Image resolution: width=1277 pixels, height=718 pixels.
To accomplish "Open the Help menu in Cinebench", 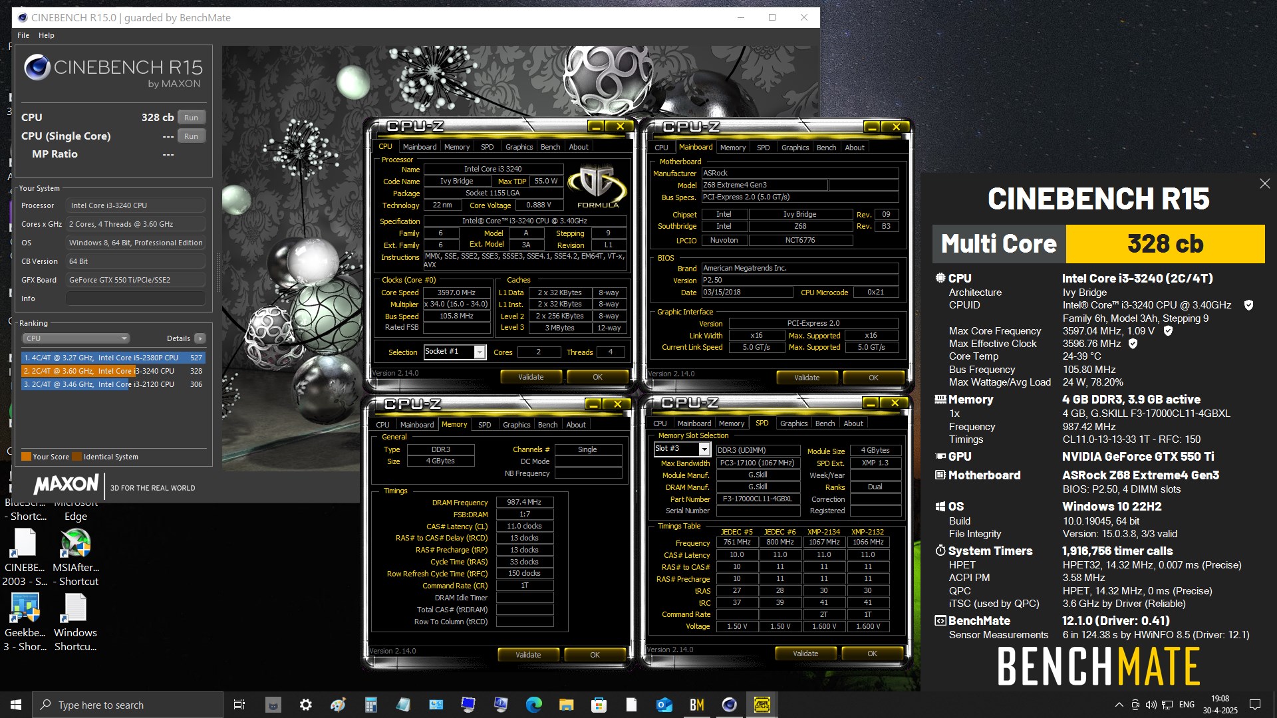I will [47, 35].
